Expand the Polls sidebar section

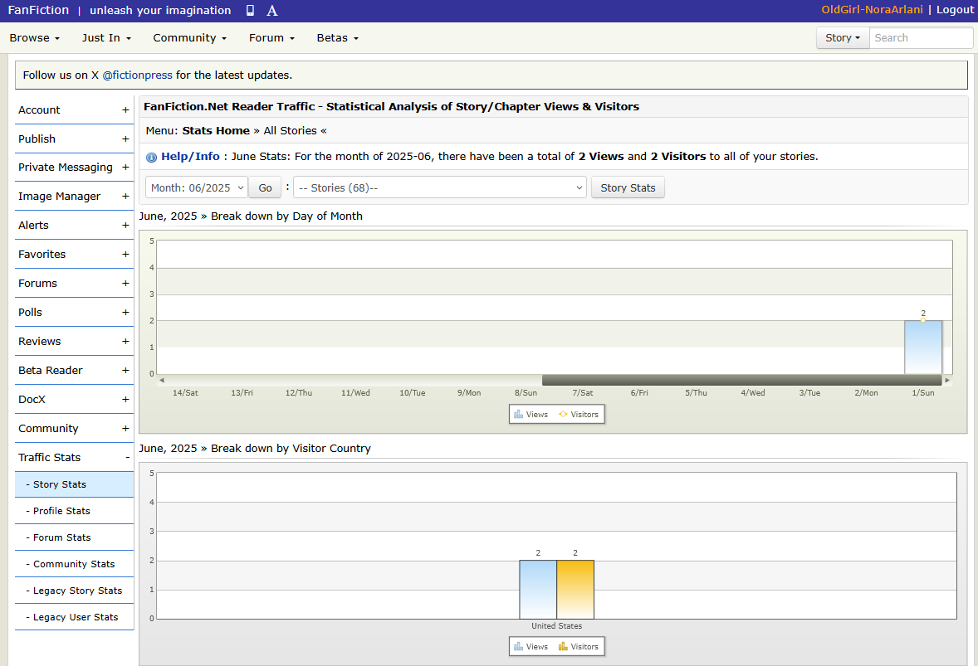[74, 312]
